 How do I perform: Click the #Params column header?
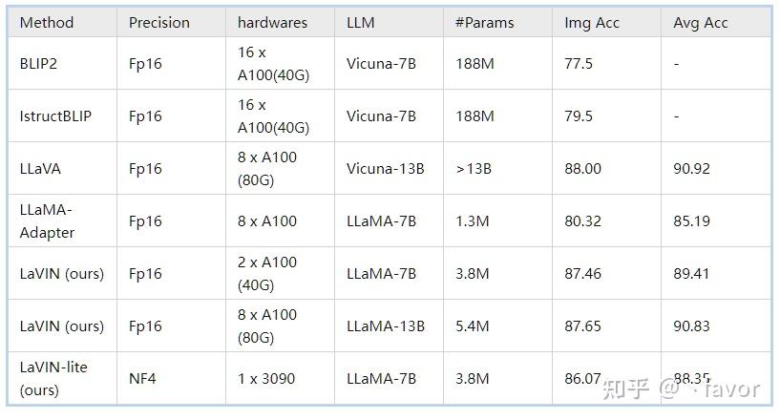click(482, 23)
